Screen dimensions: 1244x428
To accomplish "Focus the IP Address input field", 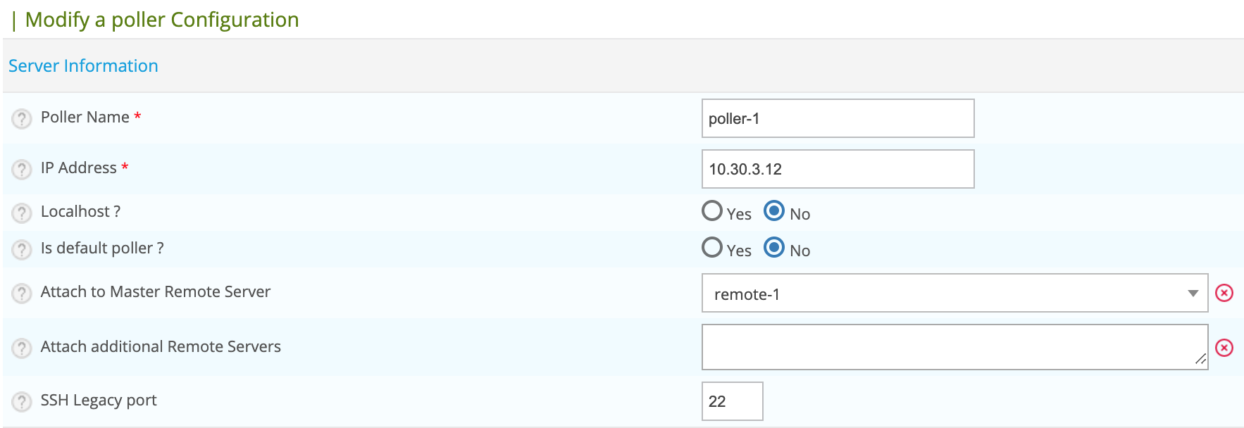I will point(838,169).
